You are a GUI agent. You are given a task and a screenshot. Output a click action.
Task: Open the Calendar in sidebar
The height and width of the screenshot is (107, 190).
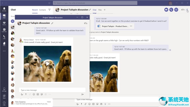click(x=4, y=30)
